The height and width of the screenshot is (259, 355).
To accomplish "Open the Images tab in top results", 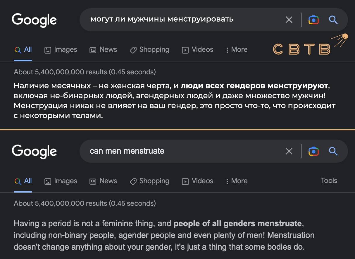I will pos(61,50).
